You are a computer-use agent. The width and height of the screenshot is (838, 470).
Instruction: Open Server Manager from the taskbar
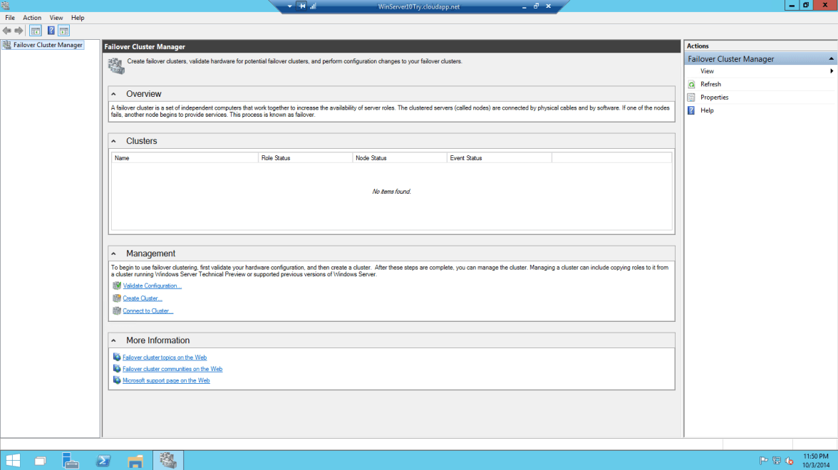point(71,461)
